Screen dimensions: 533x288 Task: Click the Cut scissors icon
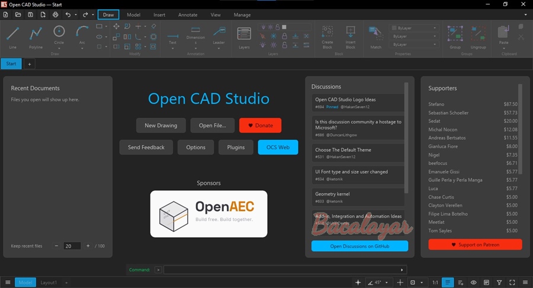[x=521, y=37]
